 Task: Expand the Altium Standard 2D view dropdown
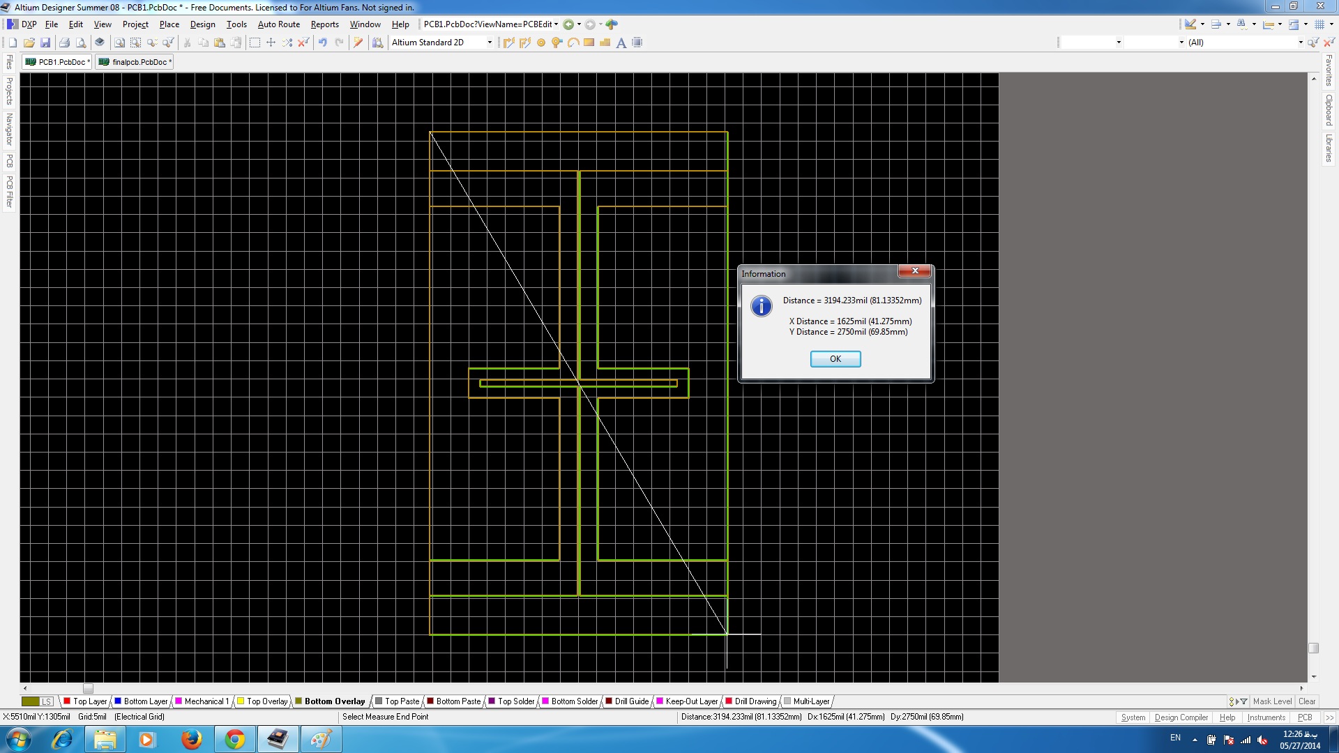click(x=489, y=43)
